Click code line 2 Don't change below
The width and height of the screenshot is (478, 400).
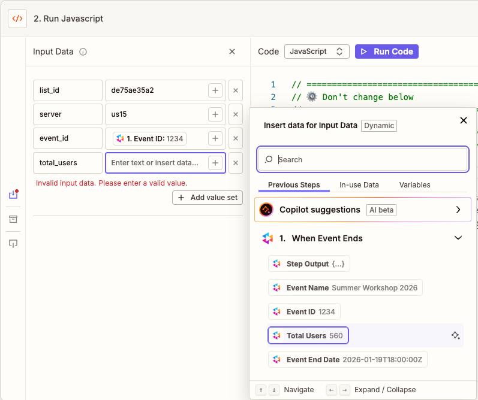coord(353,97)
